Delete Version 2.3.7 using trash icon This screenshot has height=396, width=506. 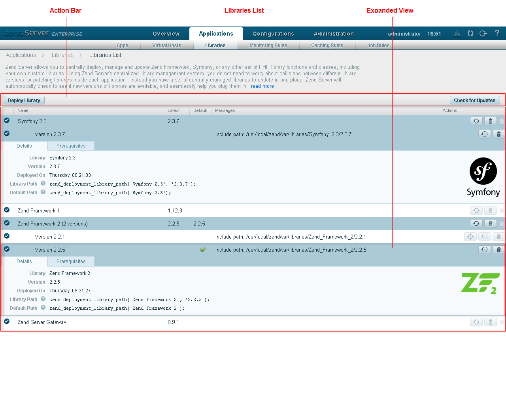499,135
